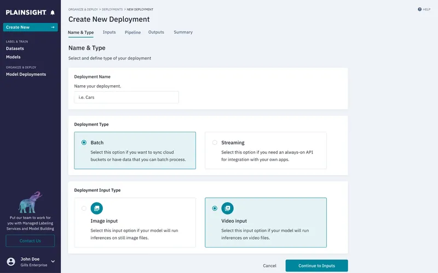Viewport: 438px width, 273px height.
Task: Click the 'Name your deployment.' hint text
Action: pos(97,86)
